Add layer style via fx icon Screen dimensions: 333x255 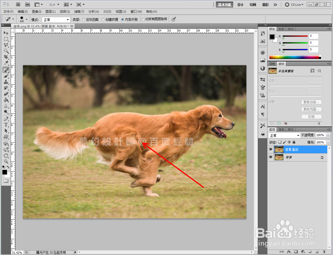289,252
